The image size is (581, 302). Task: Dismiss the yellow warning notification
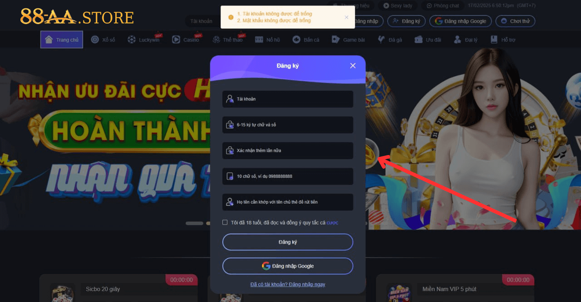coord(346,17)
